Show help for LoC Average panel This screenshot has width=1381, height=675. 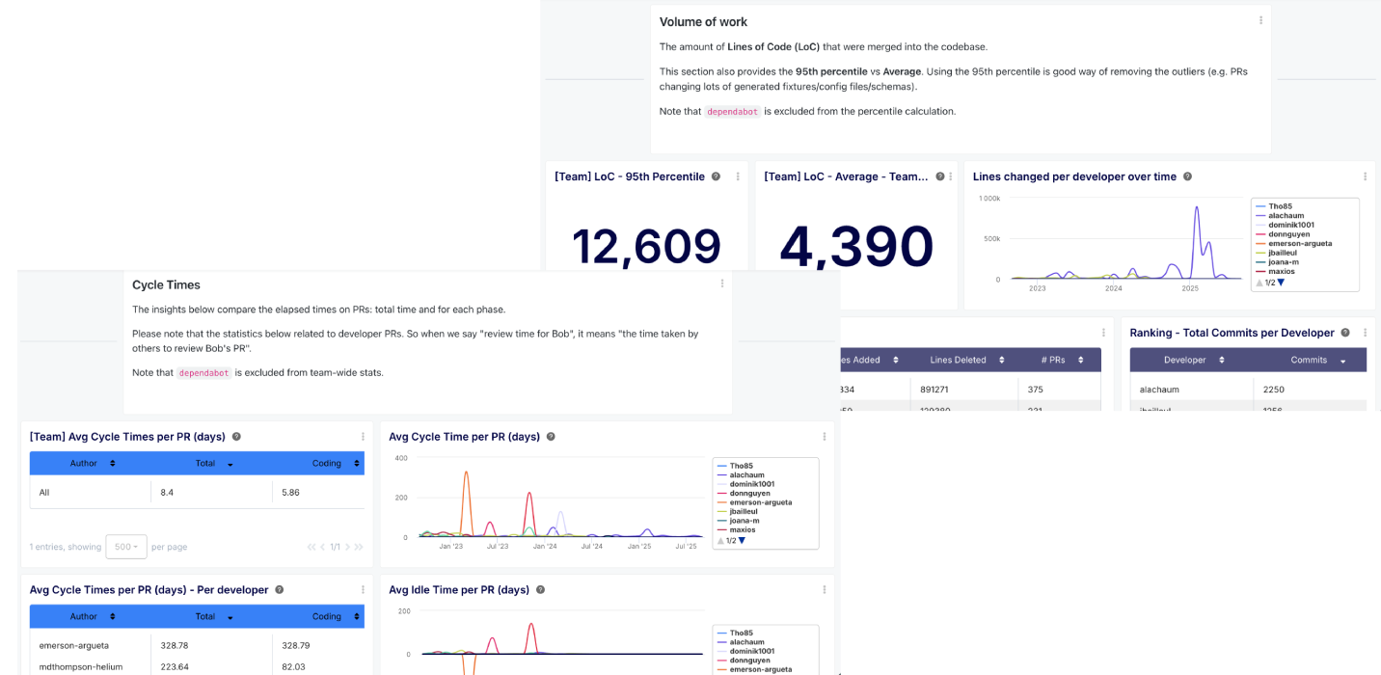[939, 176]
